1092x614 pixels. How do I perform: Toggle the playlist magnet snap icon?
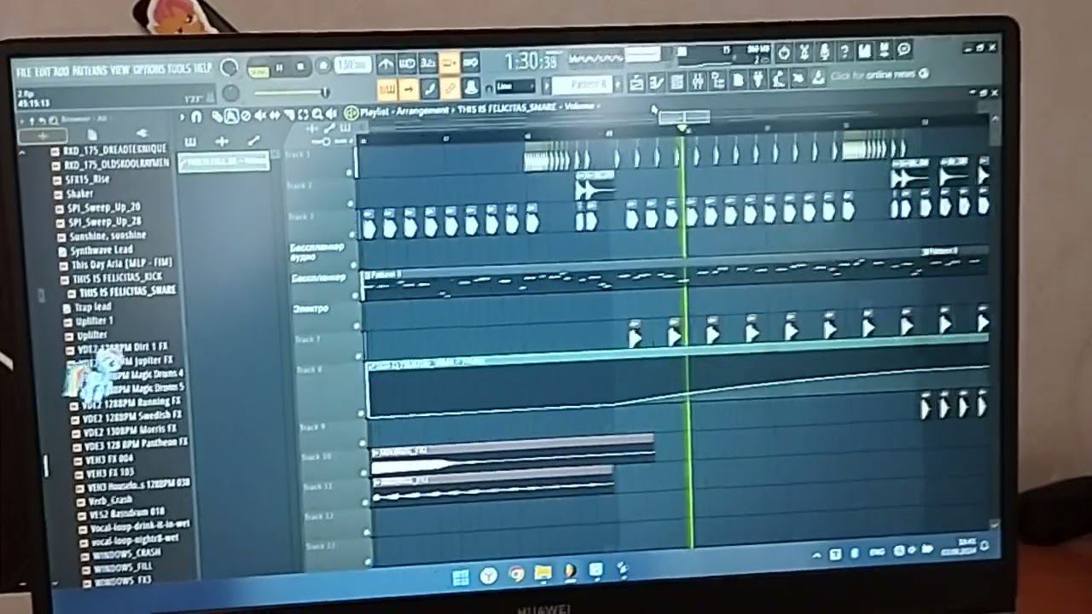196,117
